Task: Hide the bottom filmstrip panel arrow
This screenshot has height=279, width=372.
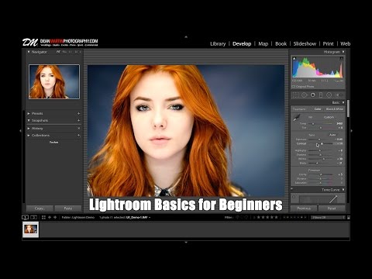Action: (x=186, y=243)
